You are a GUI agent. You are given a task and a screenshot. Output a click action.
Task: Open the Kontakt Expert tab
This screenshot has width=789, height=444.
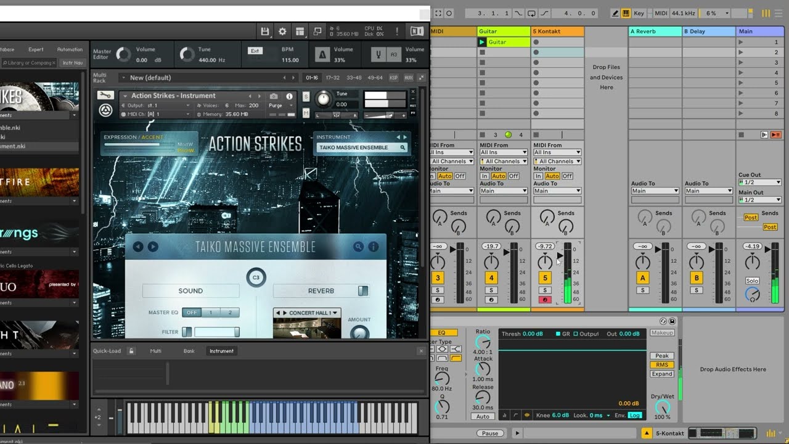[x=36, y=49]
